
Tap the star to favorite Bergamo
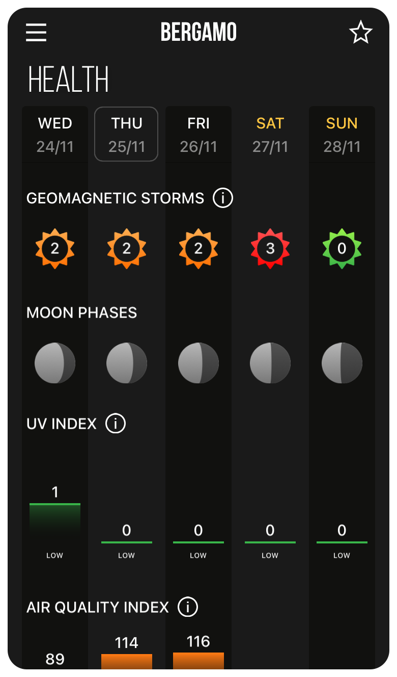pyautogui.click(x=361, y=32)
